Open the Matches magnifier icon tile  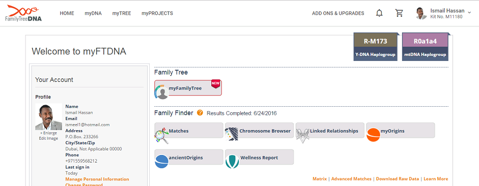point(189,131)
